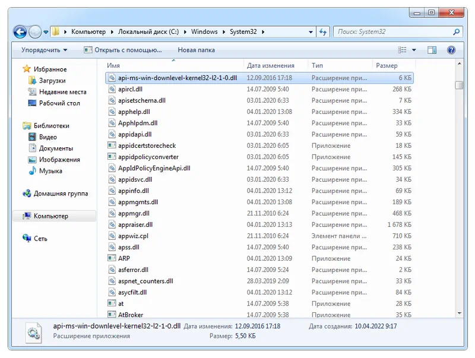Click the refresh button beside address bar
The width and height of the screenshot is (475, 358).
point(323,32)
